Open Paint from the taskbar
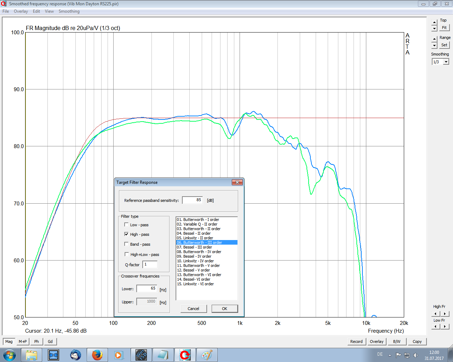This screenshot has height=362, width=453. [207, 355]
